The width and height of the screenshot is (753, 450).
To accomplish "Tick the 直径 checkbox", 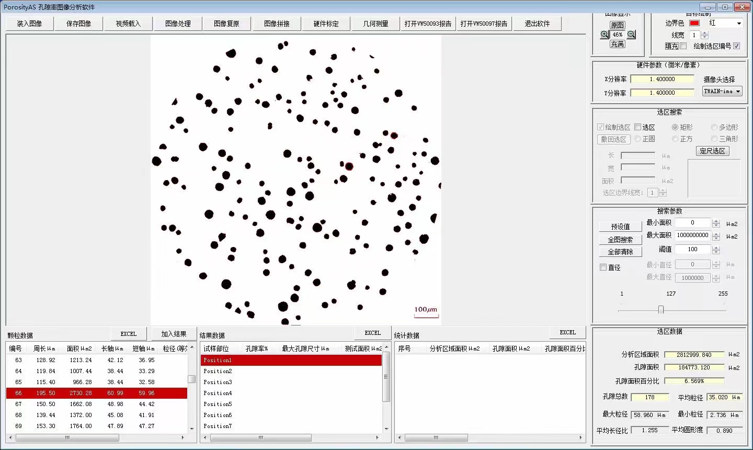I will click(x=603, y=267).
